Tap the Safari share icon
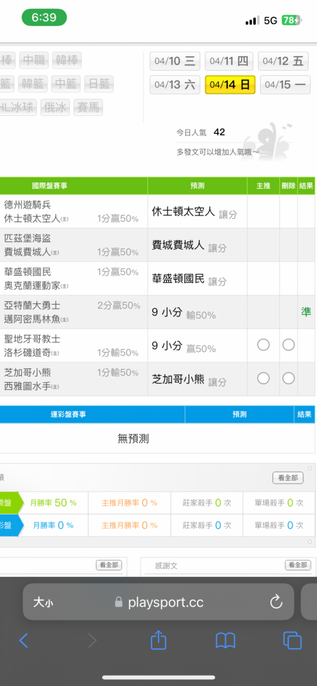The width and height of the screenshot is (317, 686). [x=158, y=639]
